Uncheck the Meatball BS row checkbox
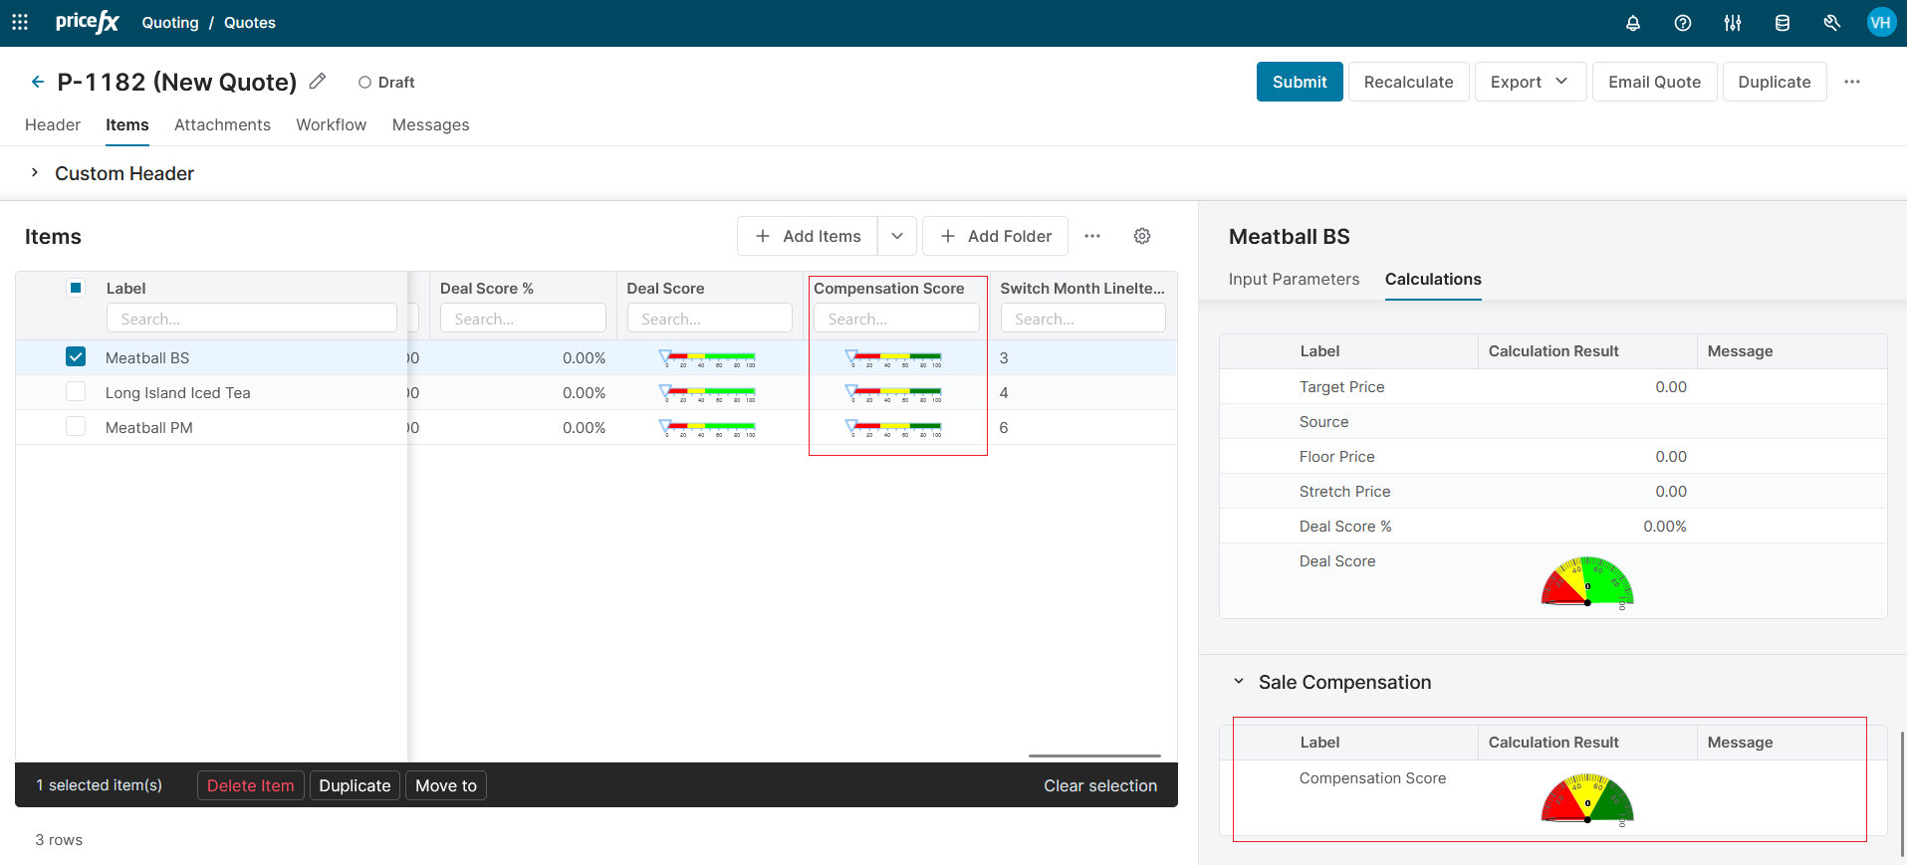The width and height of the screenshot is (1907, 865). (76, 356)
